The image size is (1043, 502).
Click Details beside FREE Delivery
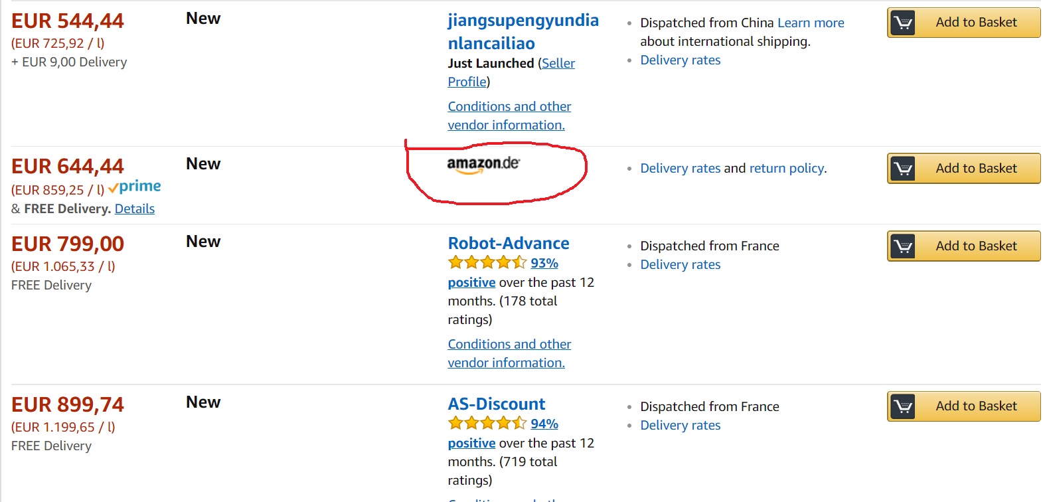[135, 209]
